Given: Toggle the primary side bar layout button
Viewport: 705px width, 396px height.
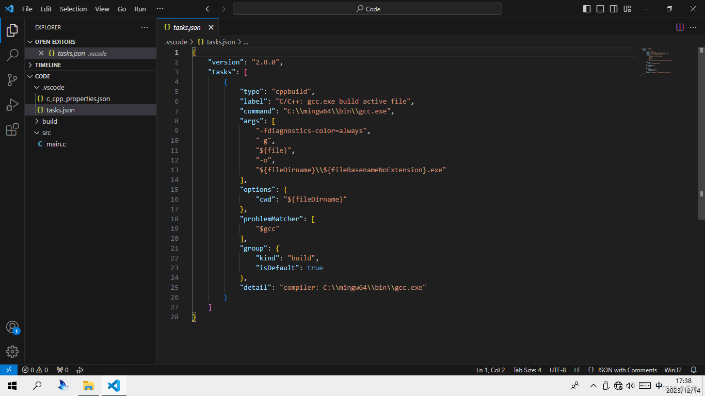Looking at the screenshot, I should [x=587, y=9].
